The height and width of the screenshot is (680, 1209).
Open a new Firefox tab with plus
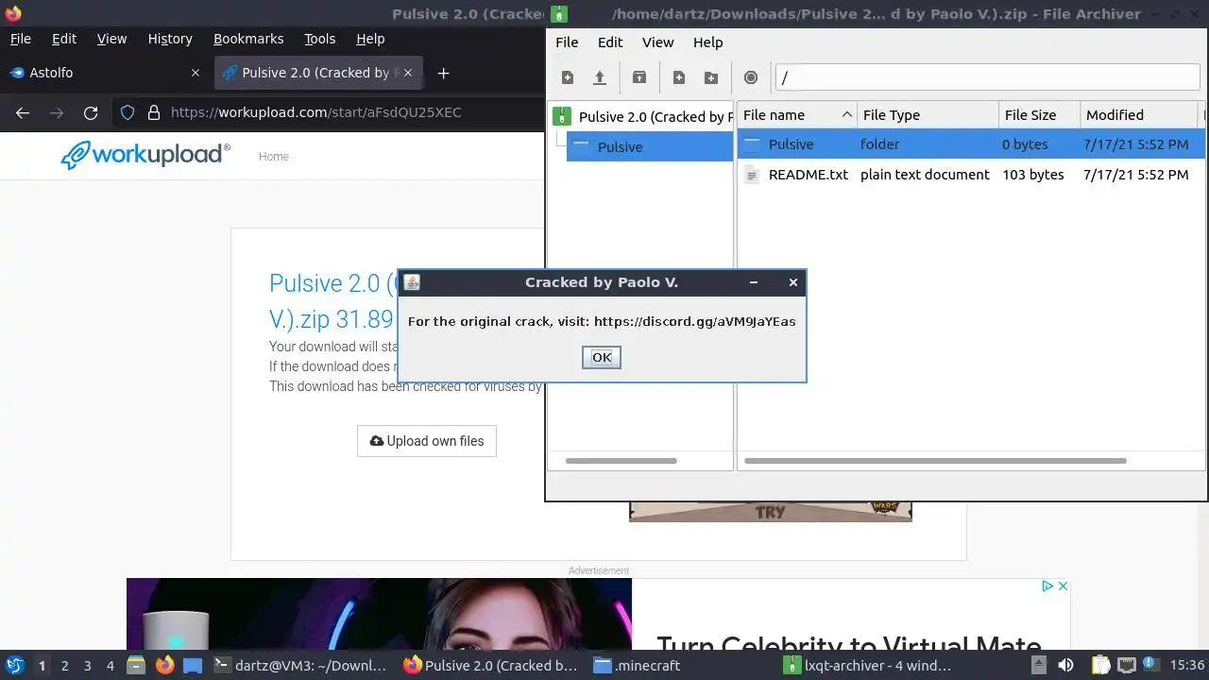tap(443, 73)
